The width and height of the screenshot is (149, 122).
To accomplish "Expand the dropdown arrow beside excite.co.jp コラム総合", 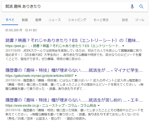I will point(99,106).
